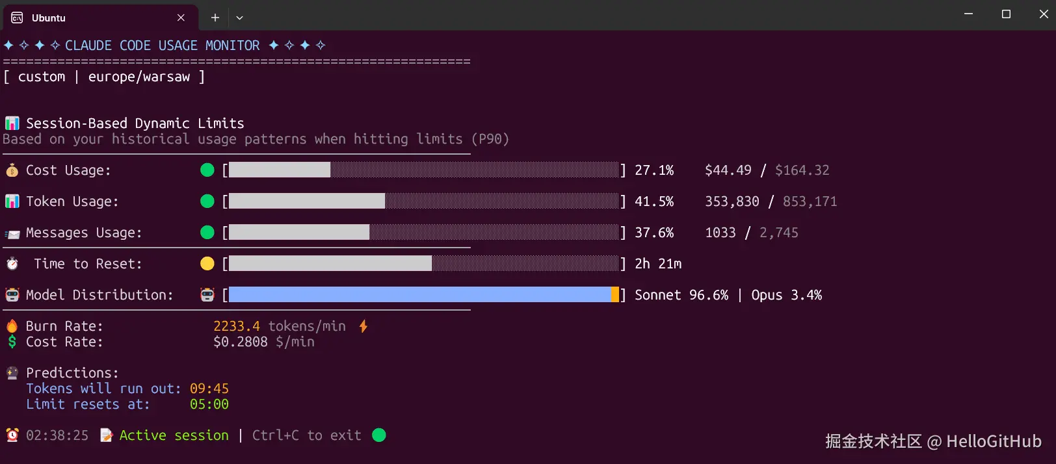Viewport: 1056px width, 464px height.
Task: Click the lightning bolt after tokens/min
Action: point(363,326)
